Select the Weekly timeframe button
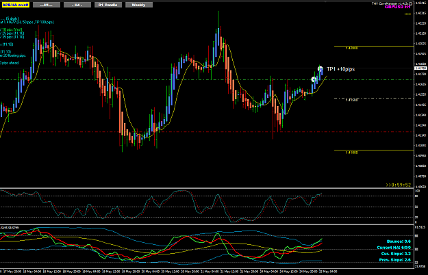428x275 pixels. (x=139, y=5)
